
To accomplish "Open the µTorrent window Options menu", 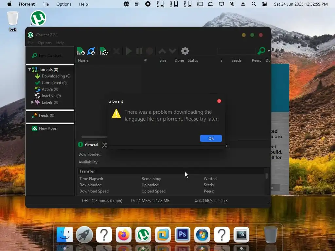I will click(x=45, y=43).
